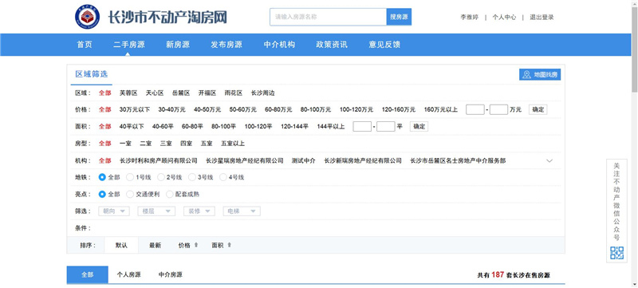The height and width of the screenshot is (288, 638).
Task: Click the minimum price input box
Action: [x=475, y=109]
